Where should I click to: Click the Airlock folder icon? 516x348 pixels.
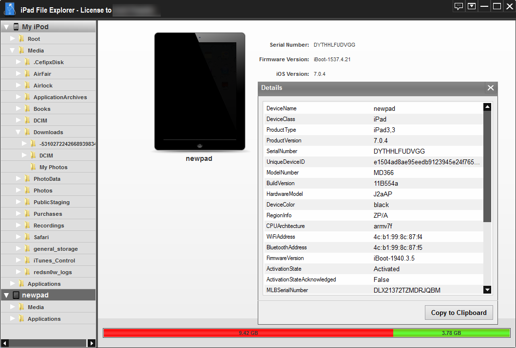coord(27,86)
